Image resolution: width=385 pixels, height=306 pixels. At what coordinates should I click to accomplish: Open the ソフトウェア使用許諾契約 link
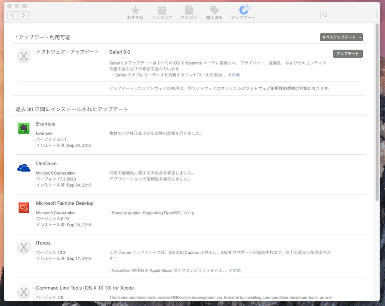click(x=270, y=88)
